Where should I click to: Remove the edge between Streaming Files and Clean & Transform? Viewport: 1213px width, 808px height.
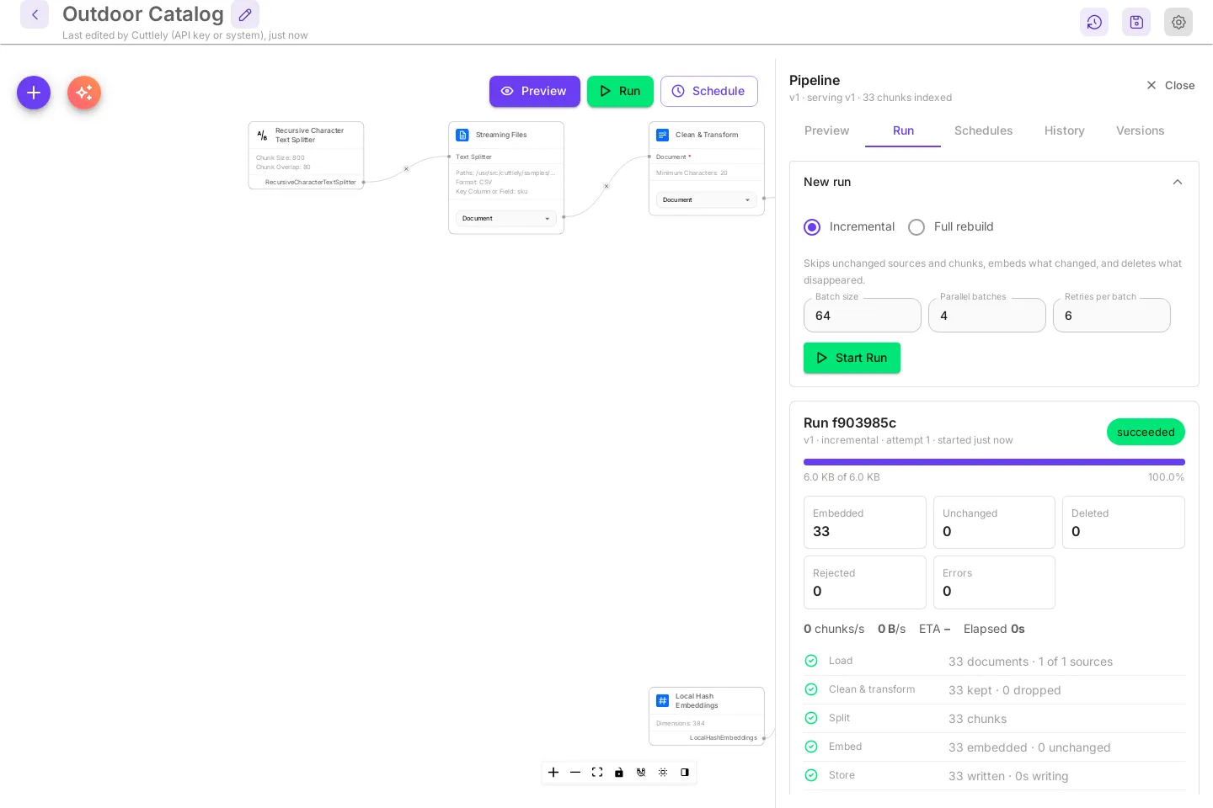pos(606,186)
